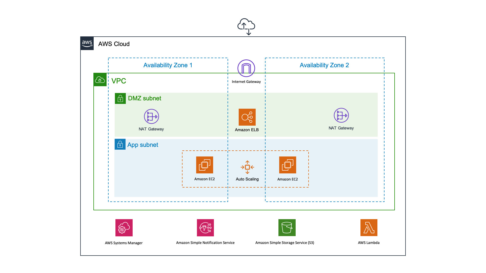Click 'Amazon Simple Notification Service' caption

(205, 243)
